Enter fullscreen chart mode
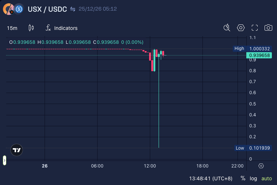 tap(255, 28)
